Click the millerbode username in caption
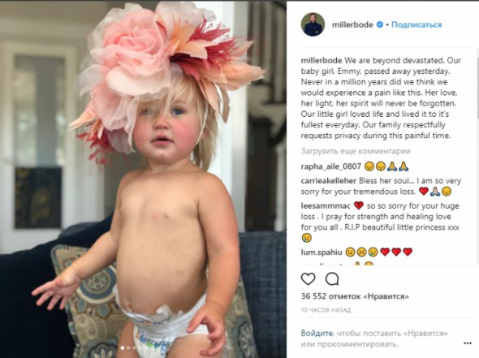 coord(321,61)
